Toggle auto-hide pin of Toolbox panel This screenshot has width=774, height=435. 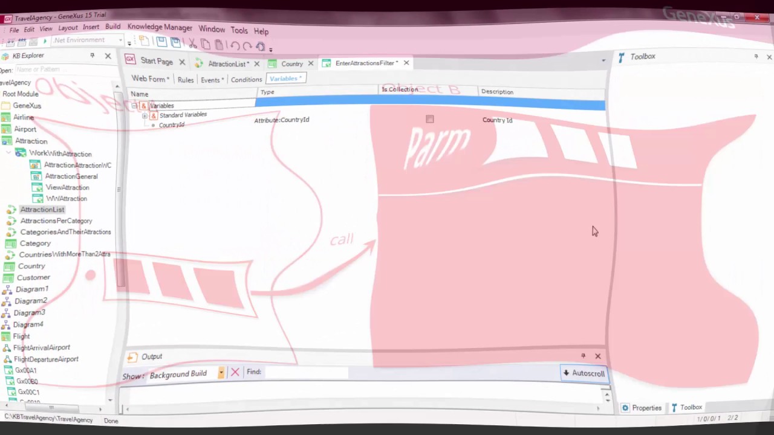pyautogui.click(x=755, y=56)
